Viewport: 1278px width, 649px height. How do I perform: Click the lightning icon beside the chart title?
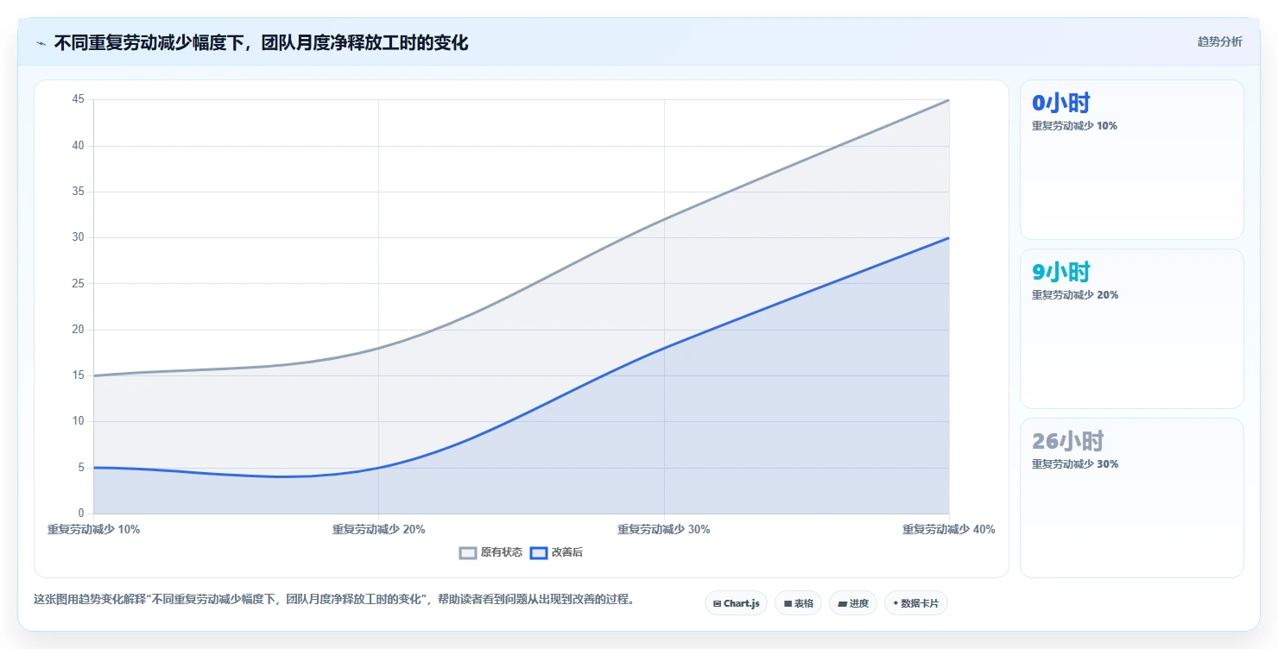click(41, 43)
